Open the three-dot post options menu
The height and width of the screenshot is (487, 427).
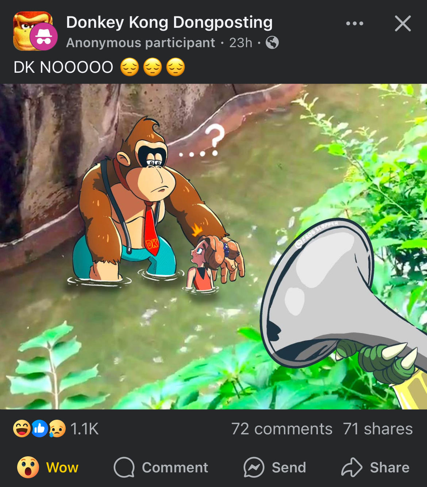pos(354,23)
